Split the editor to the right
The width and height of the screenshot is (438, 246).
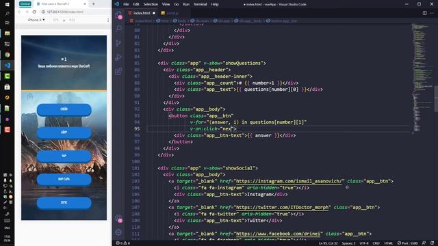(424, 13)
